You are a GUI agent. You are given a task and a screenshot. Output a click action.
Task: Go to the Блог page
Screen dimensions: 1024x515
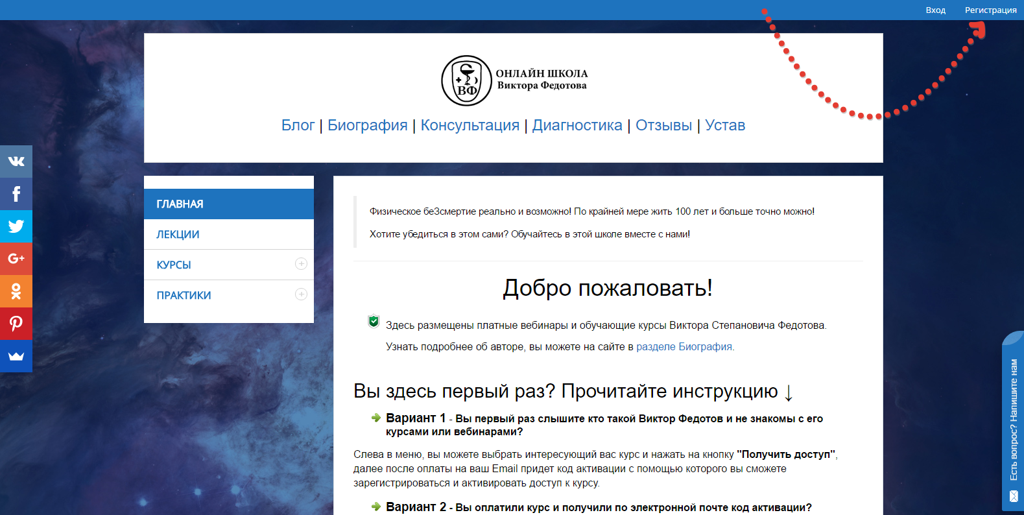298,125
